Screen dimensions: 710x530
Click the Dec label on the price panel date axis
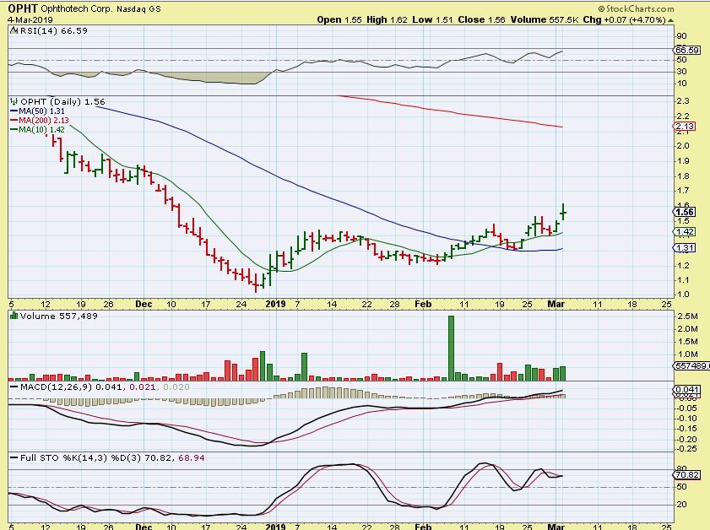[144, 304]
